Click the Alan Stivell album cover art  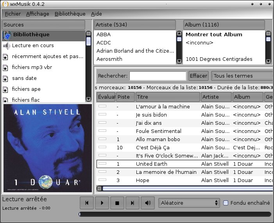point(48,148)
